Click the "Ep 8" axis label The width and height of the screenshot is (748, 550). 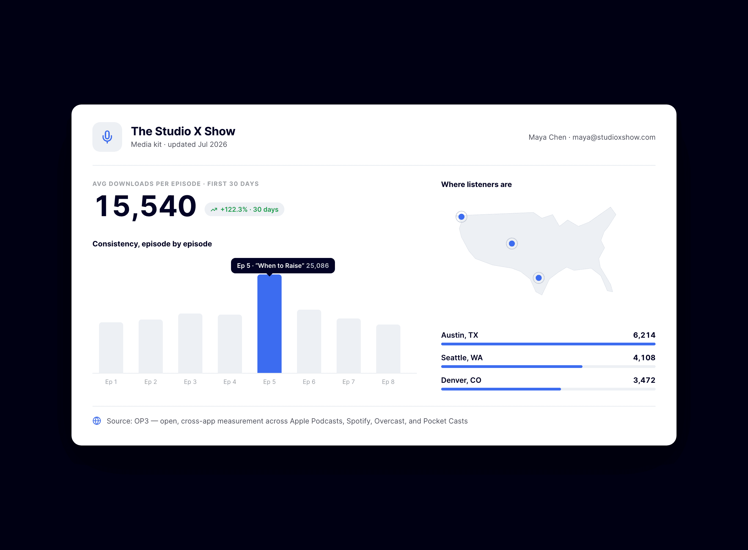pos(388,382)
